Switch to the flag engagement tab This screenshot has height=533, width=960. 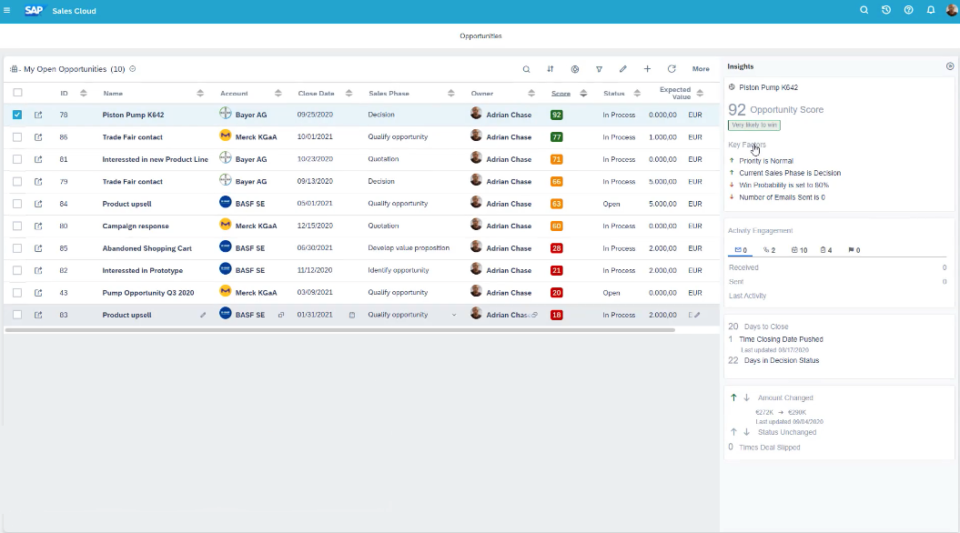point(854,249)
